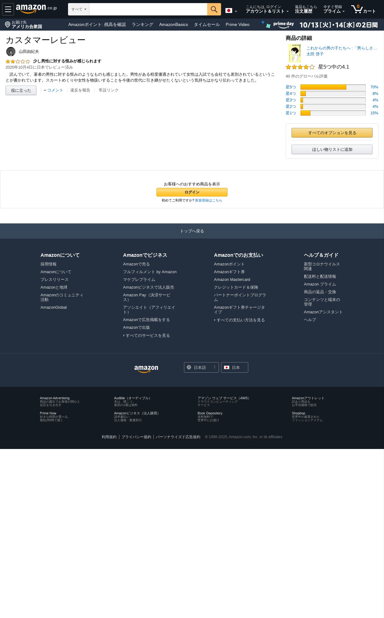The height and width of the screenshot is (618, 384).
Task: Open footer link プレスリリース
Action: coord(54,280)
